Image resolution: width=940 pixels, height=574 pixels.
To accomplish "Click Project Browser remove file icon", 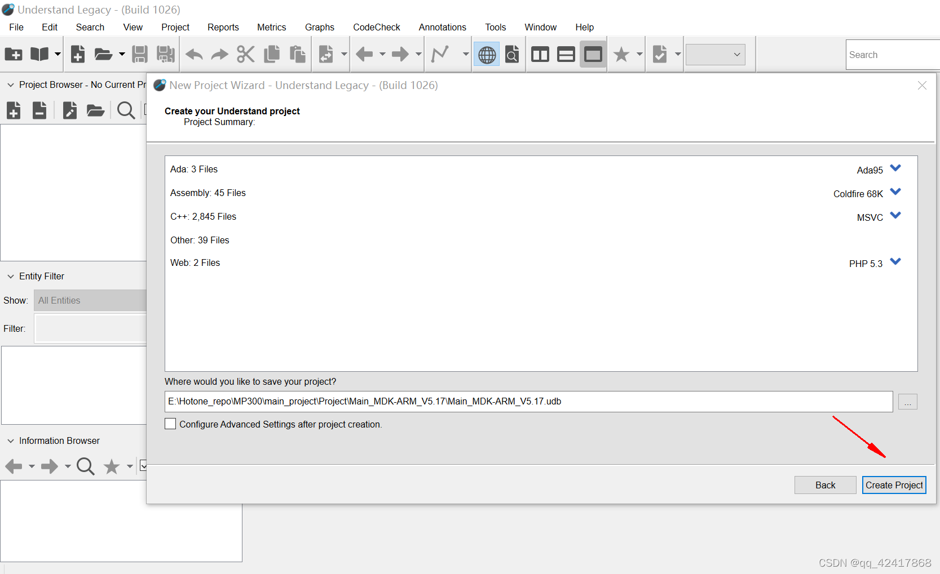I will tap(39, 110).
